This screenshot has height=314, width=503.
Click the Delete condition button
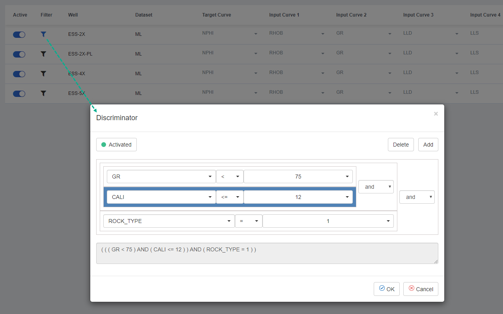401,145
